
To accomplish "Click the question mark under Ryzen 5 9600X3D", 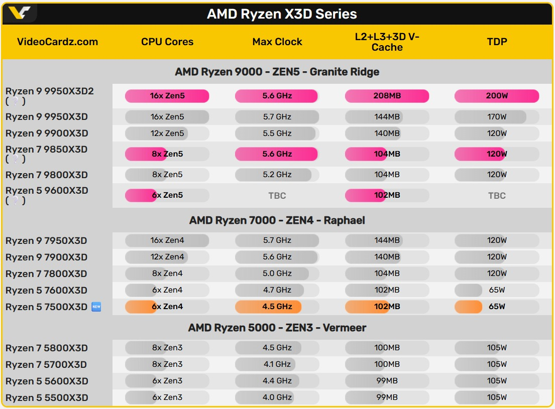I will (x=15, y=201).
